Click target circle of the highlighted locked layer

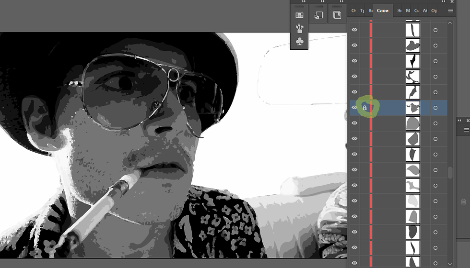435,108
